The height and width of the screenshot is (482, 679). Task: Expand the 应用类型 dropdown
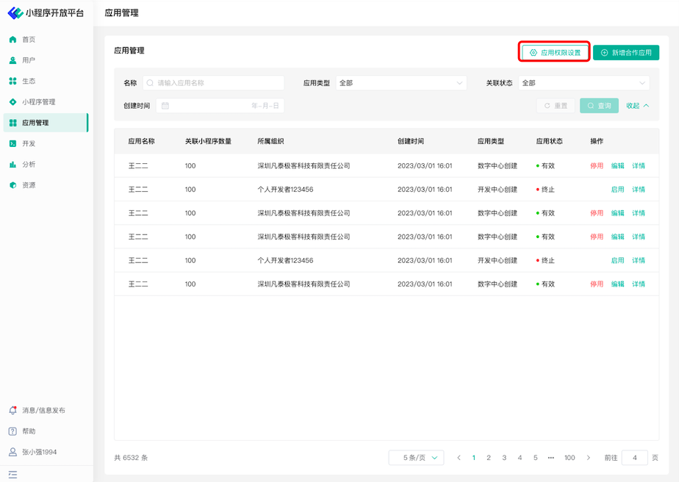pos(401,83)
